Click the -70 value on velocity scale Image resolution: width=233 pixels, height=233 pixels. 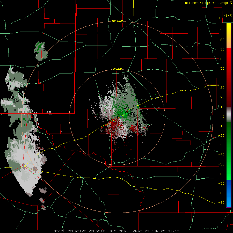pyautogui.click(x=221, y=184)
